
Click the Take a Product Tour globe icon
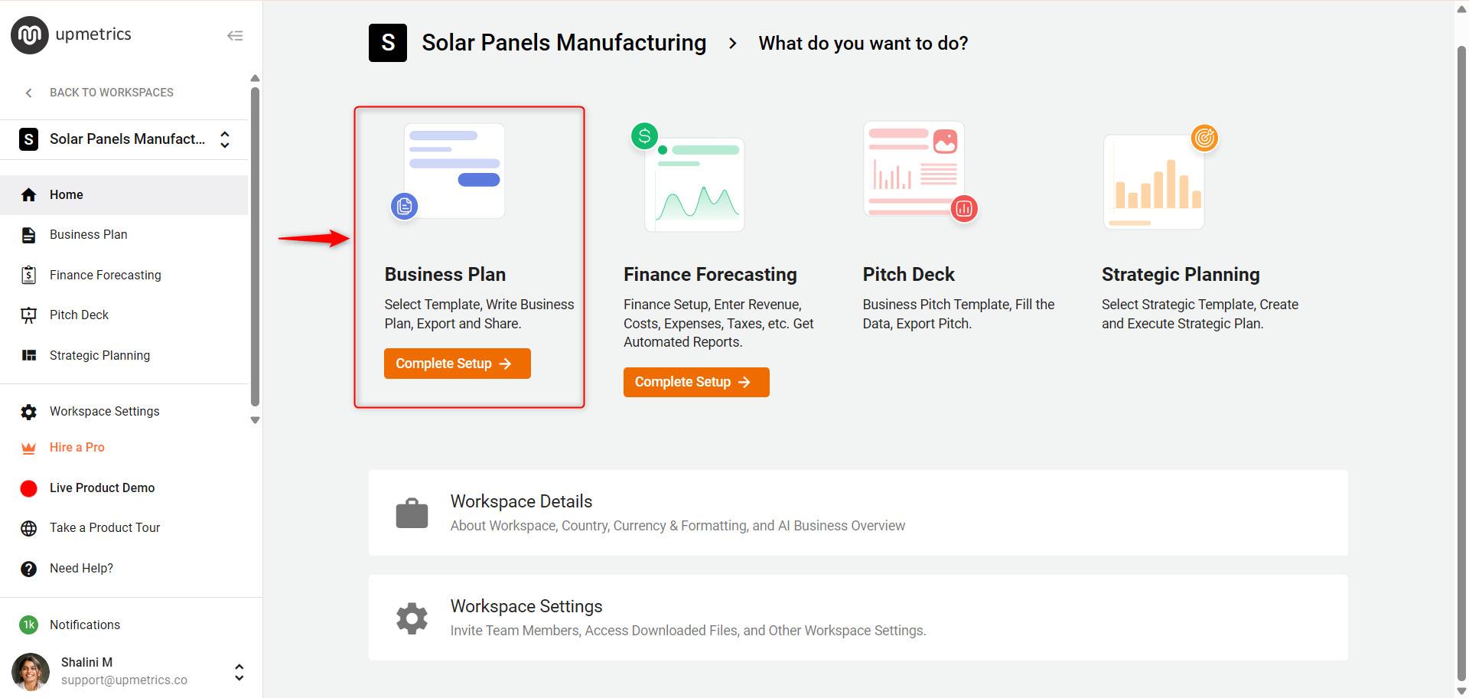pyautogui.click(x=29, y=528)
